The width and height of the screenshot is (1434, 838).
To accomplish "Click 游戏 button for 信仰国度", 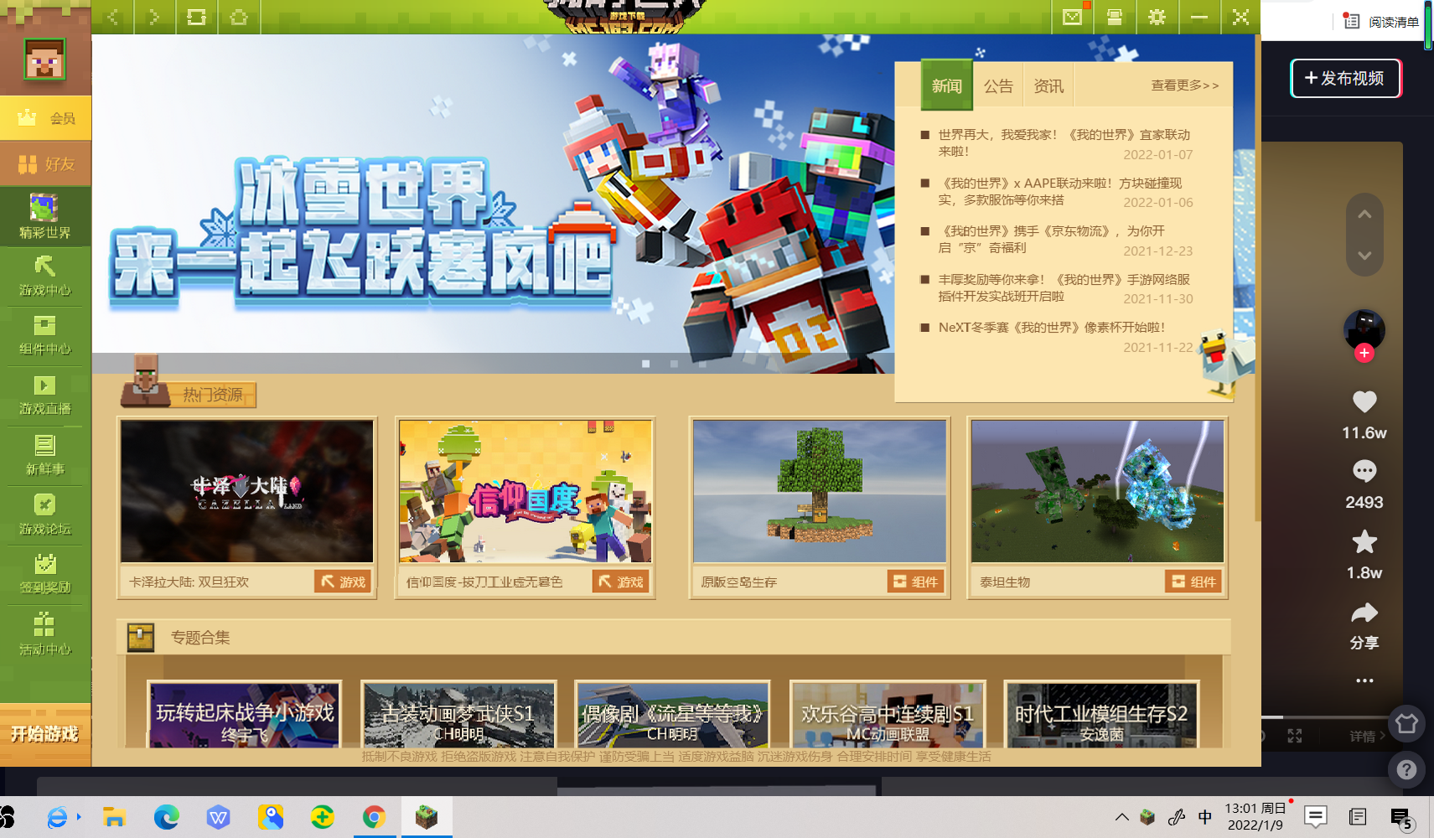I will coord(621,582).
